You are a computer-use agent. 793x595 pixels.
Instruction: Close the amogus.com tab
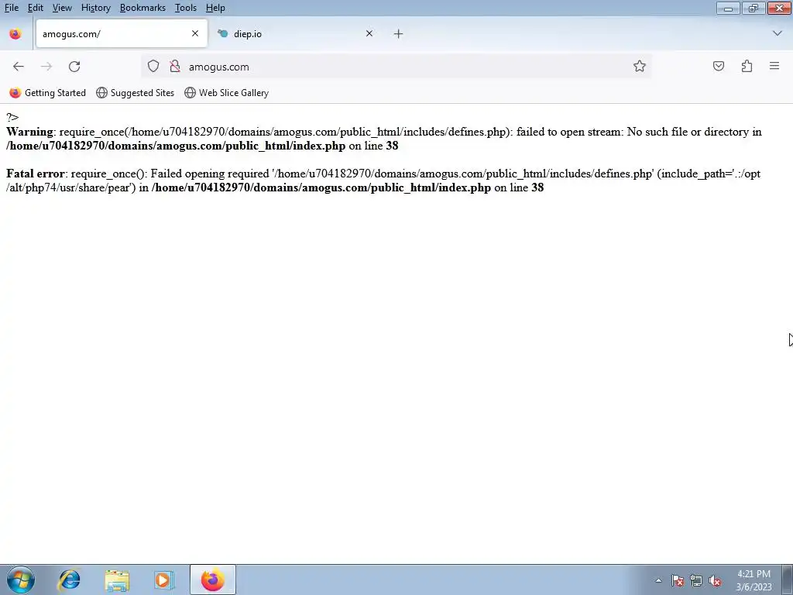[195, 33]
